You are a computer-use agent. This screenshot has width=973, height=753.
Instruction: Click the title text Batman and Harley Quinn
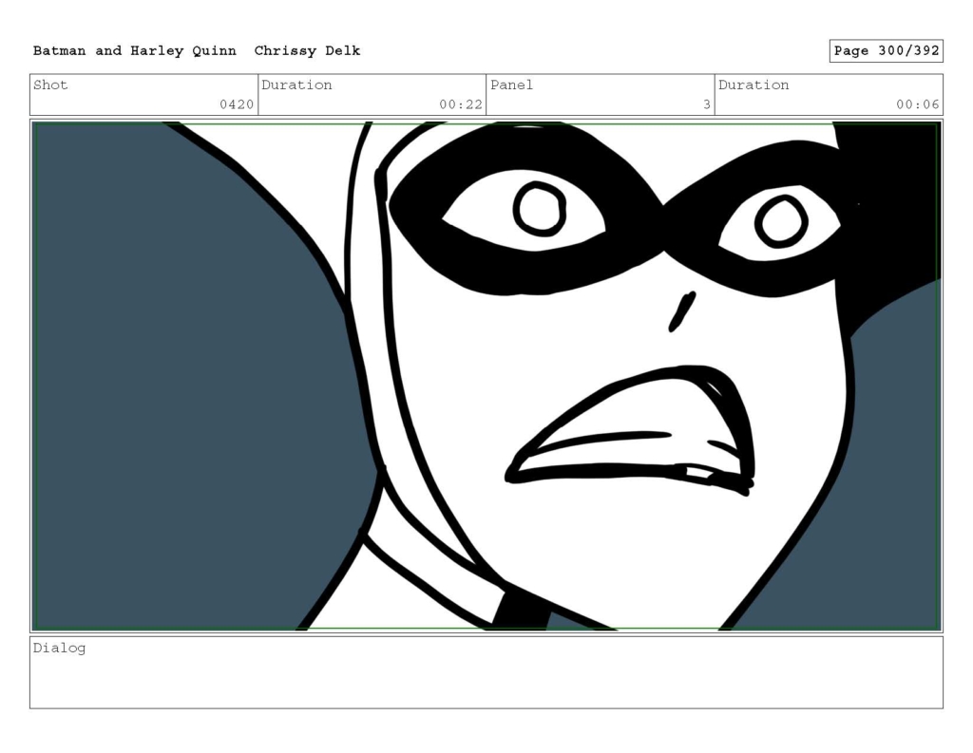(134, 51)
